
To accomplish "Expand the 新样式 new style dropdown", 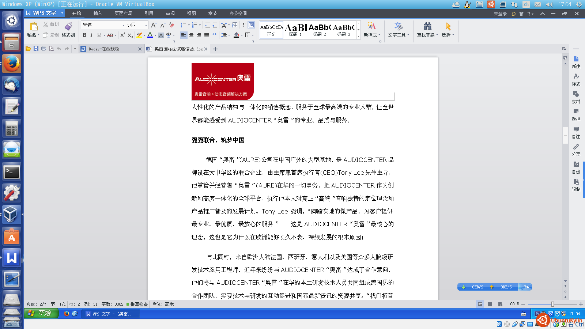I will (372, 35).
